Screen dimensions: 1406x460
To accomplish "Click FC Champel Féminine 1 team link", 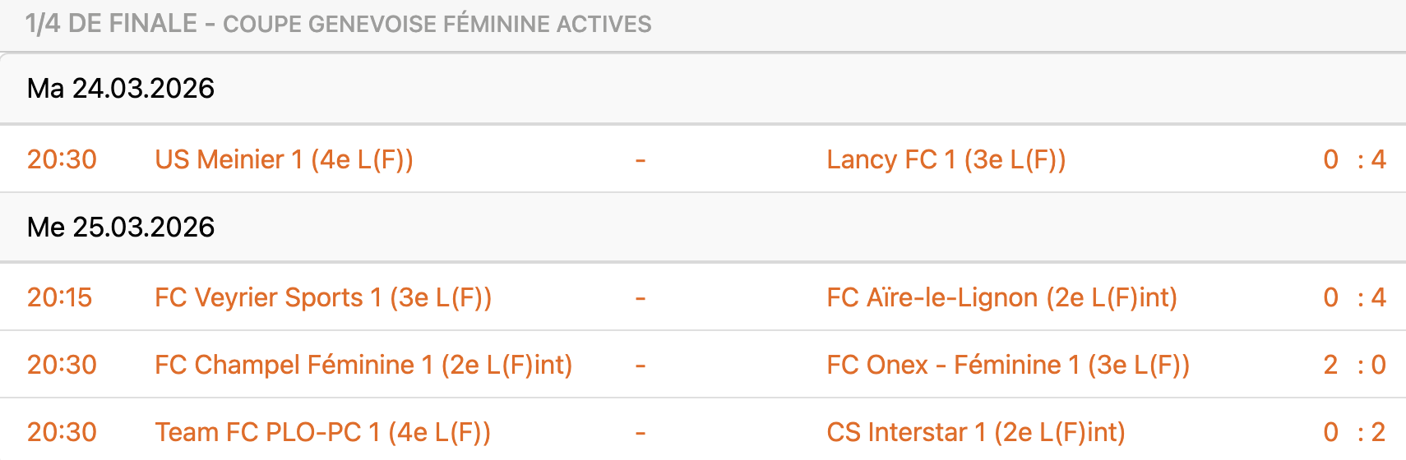I will point(363,365).
